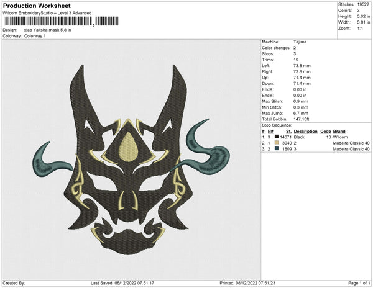
Task: Click the Total Bobbin value 147.18ft
Action: (301, 119)
